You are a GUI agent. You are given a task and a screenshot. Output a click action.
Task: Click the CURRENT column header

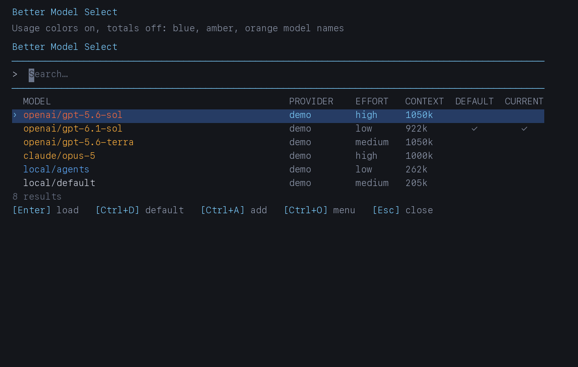click(524, 101)
